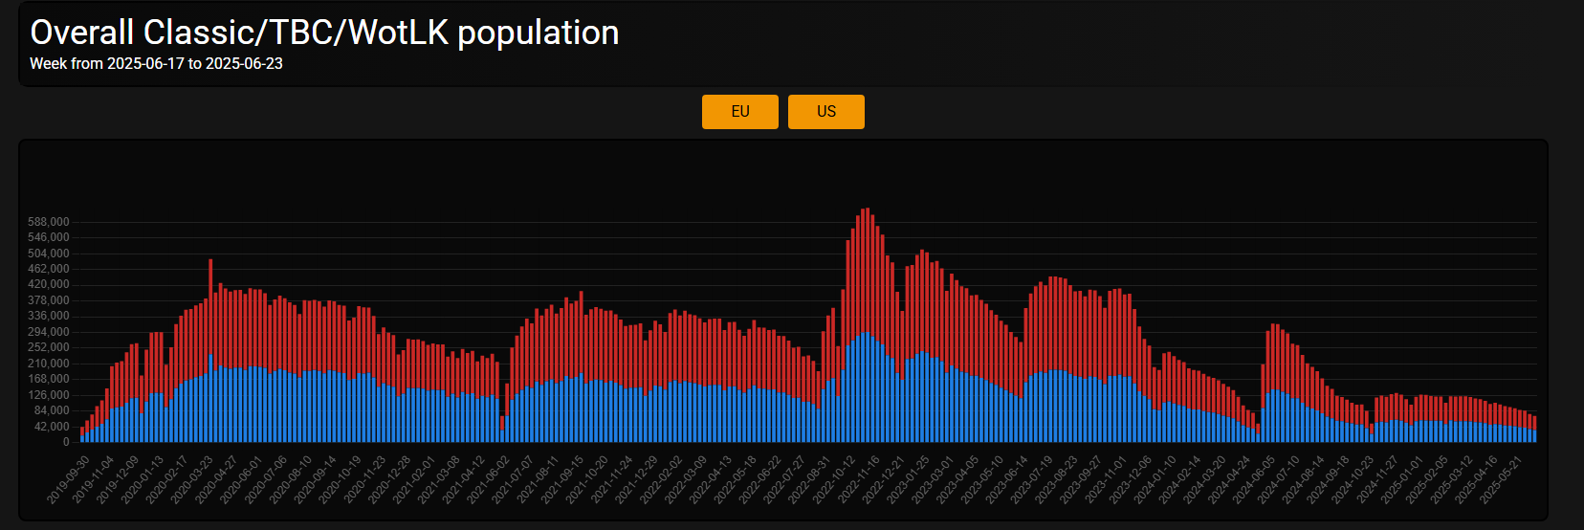Click the 2020-03-23 date label

point(191,479)
